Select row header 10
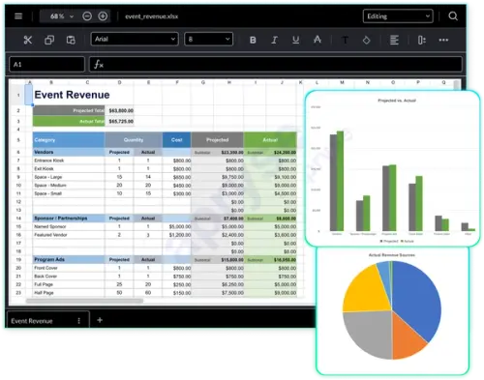The width and height of the screenshot is (484, 380). coord(18,186)
